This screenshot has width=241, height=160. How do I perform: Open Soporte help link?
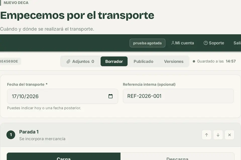point(214,43)
